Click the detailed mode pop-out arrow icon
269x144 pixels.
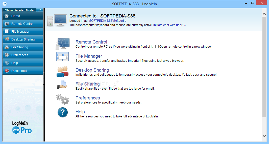(40, 10)
